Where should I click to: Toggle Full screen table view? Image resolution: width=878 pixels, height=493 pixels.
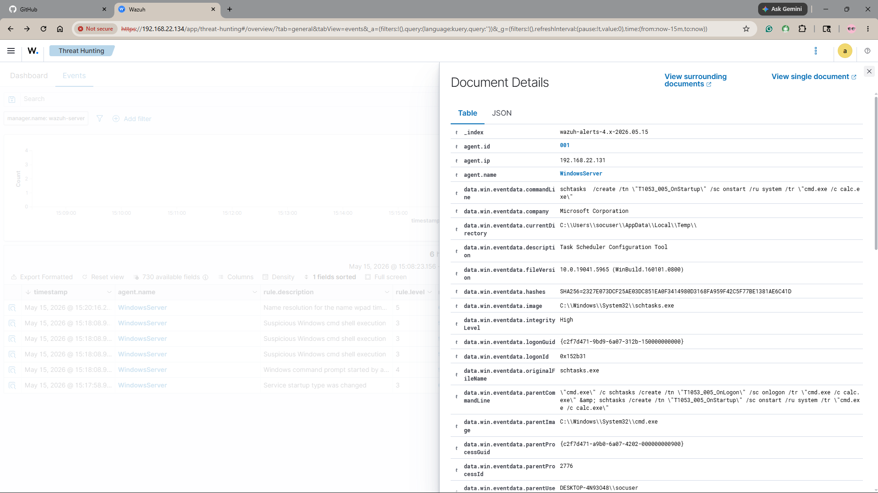[386, 277]
